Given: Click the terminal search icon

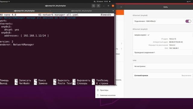Looking at the screenshot, I should point(93,6).
